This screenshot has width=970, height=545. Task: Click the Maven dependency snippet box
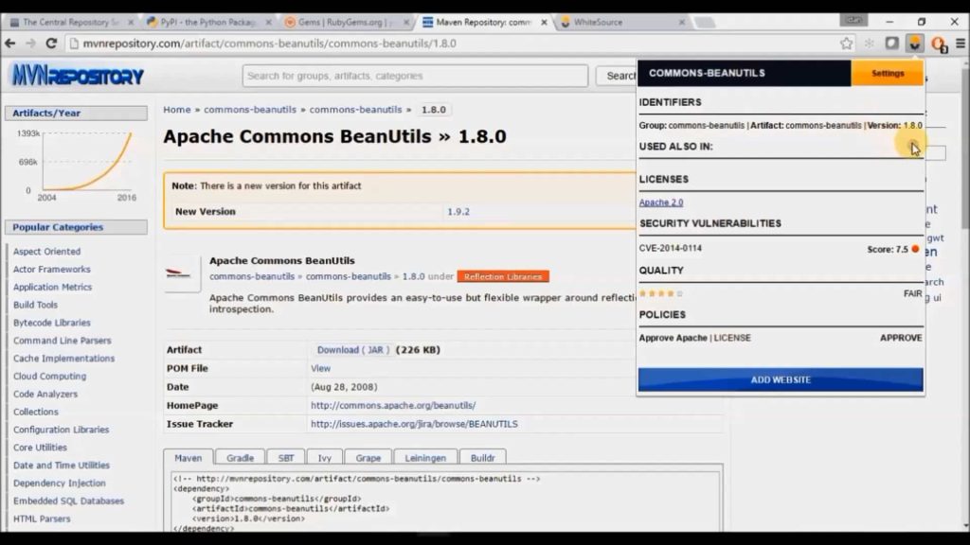tap(445, 501)
